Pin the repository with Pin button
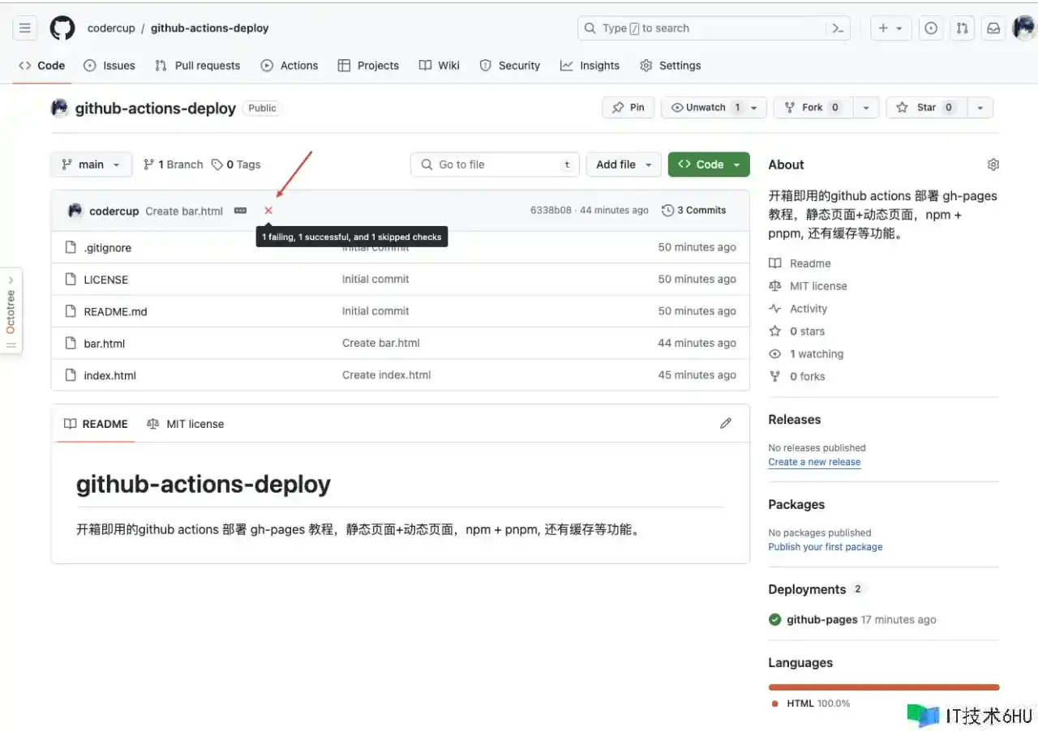1038x731 pixels. point(628,108)
